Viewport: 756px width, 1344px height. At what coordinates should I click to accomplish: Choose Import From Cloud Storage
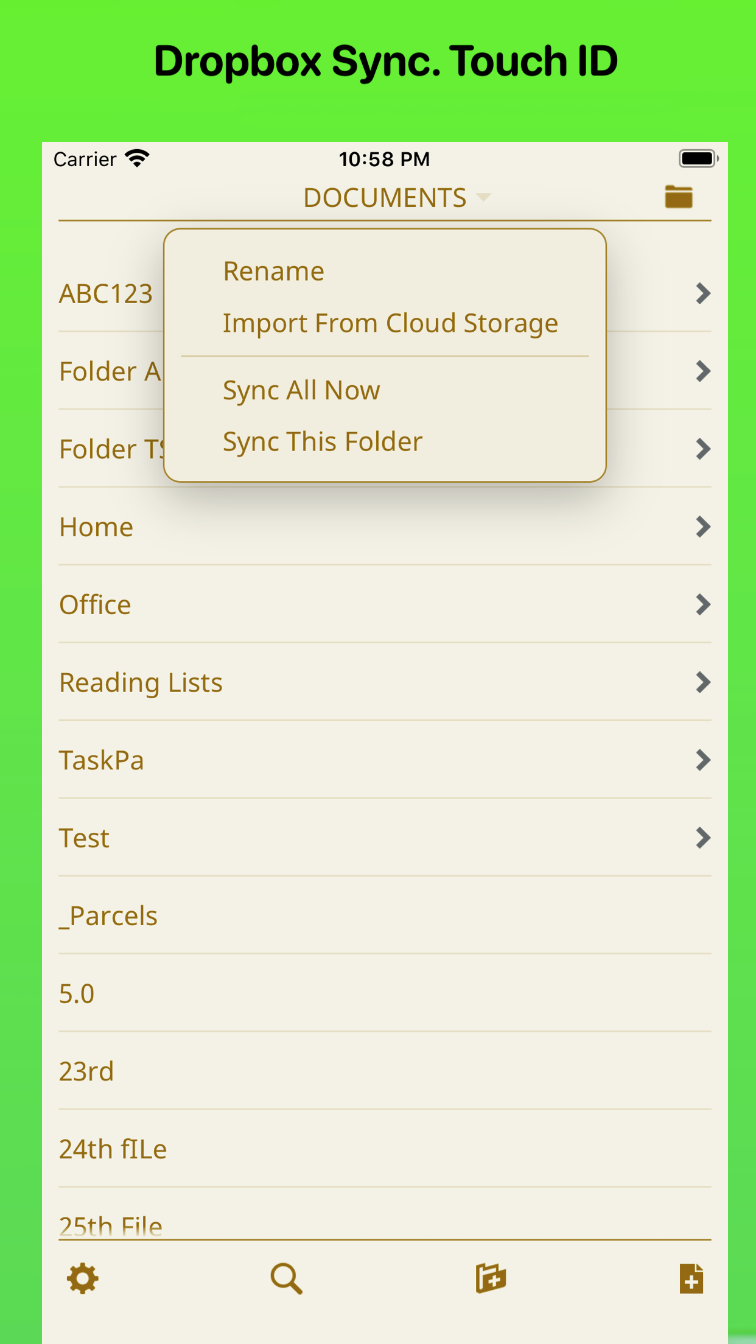click(x=390, y=323)
